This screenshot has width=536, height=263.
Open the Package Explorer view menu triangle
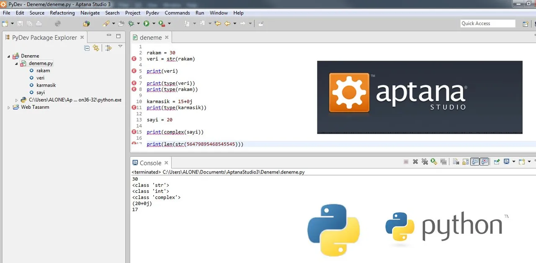(120, 46)
